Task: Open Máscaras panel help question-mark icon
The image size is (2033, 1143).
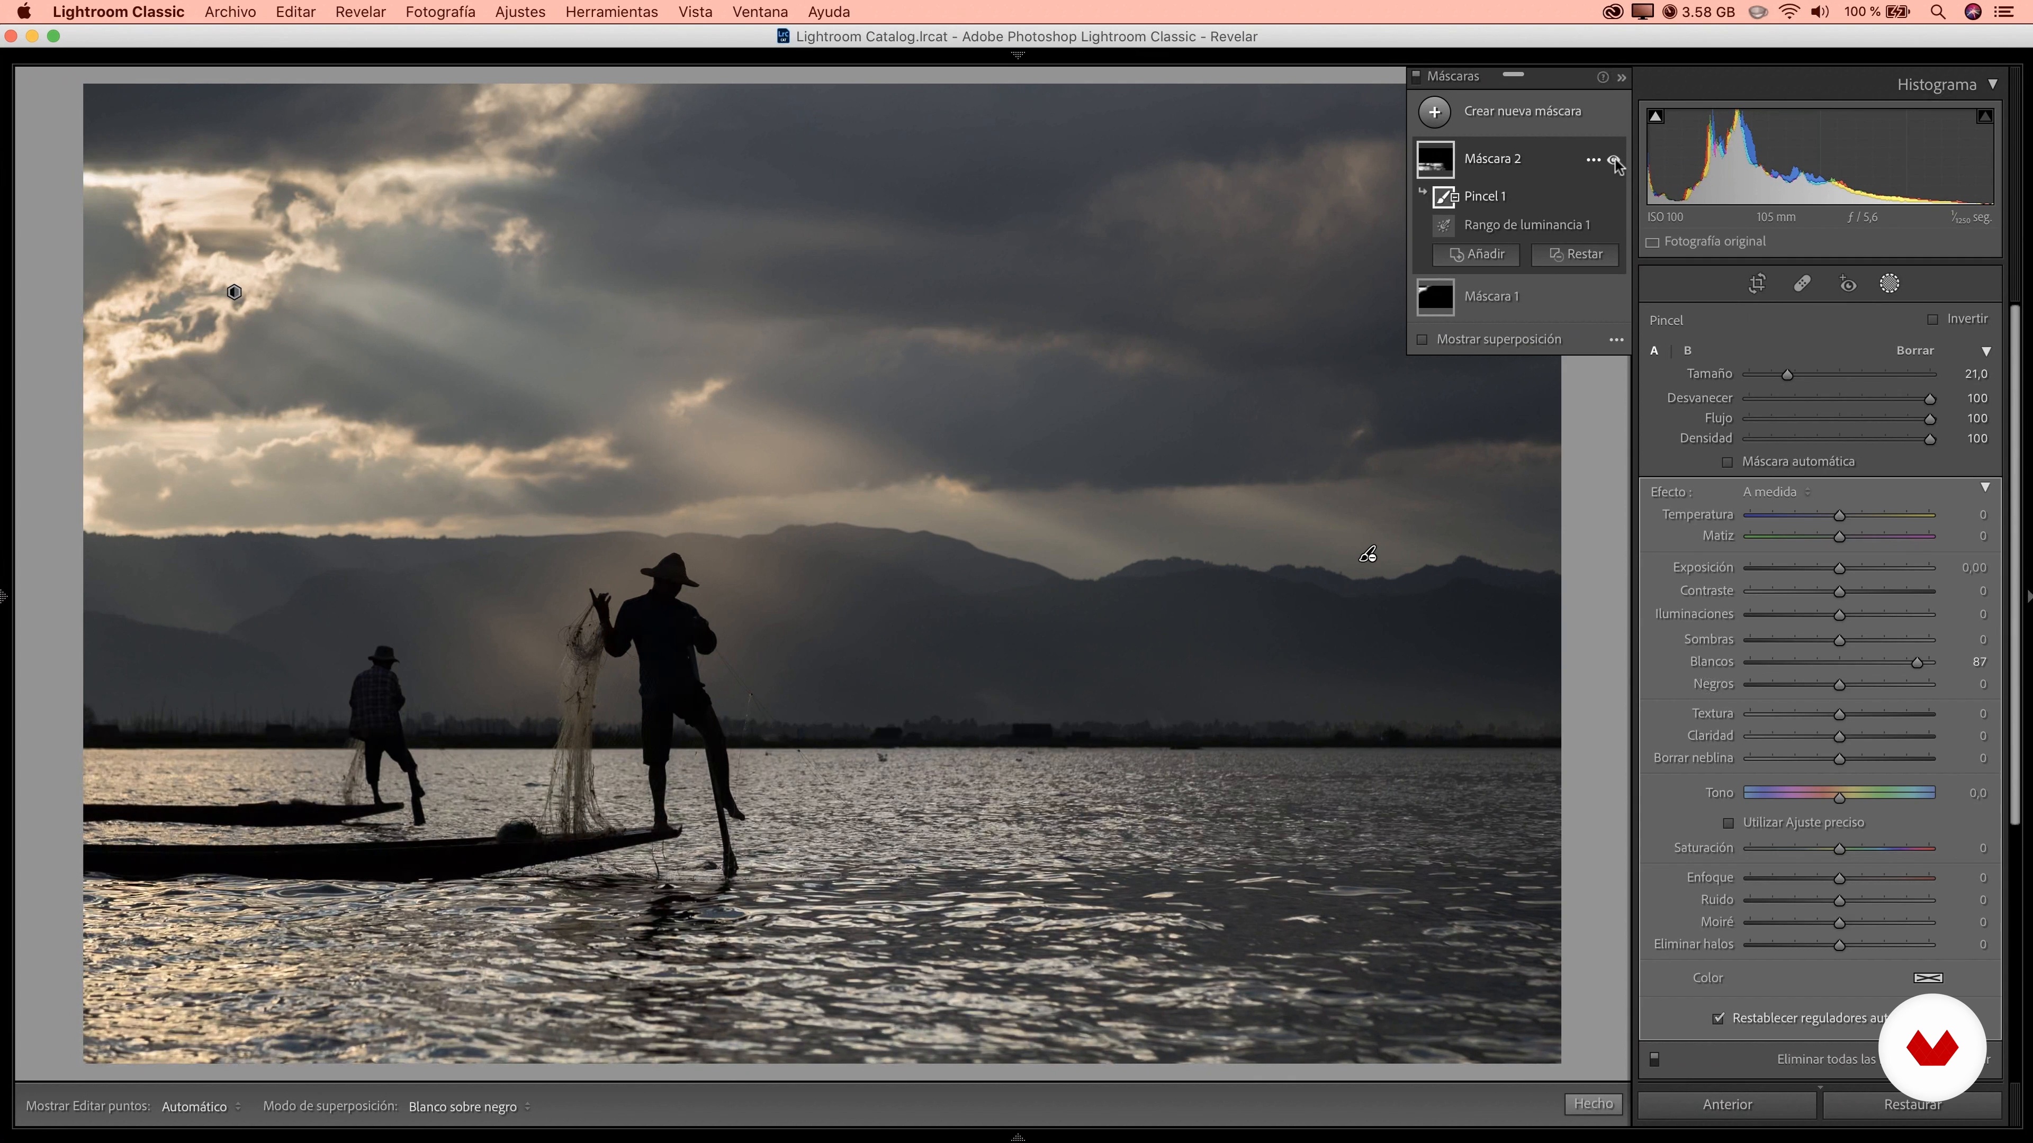Action: [1602, 77]
